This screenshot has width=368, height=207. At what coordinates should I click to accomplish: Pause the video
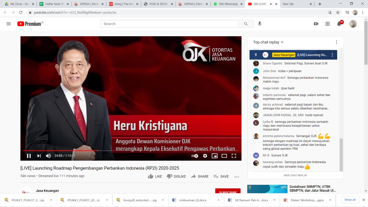click(29, 156)
